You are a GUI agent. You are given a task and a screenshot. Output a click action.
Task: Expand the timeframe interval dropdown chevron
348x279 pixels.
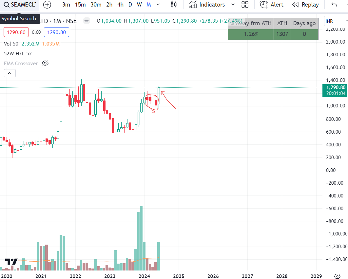click(x=158, y=5)
